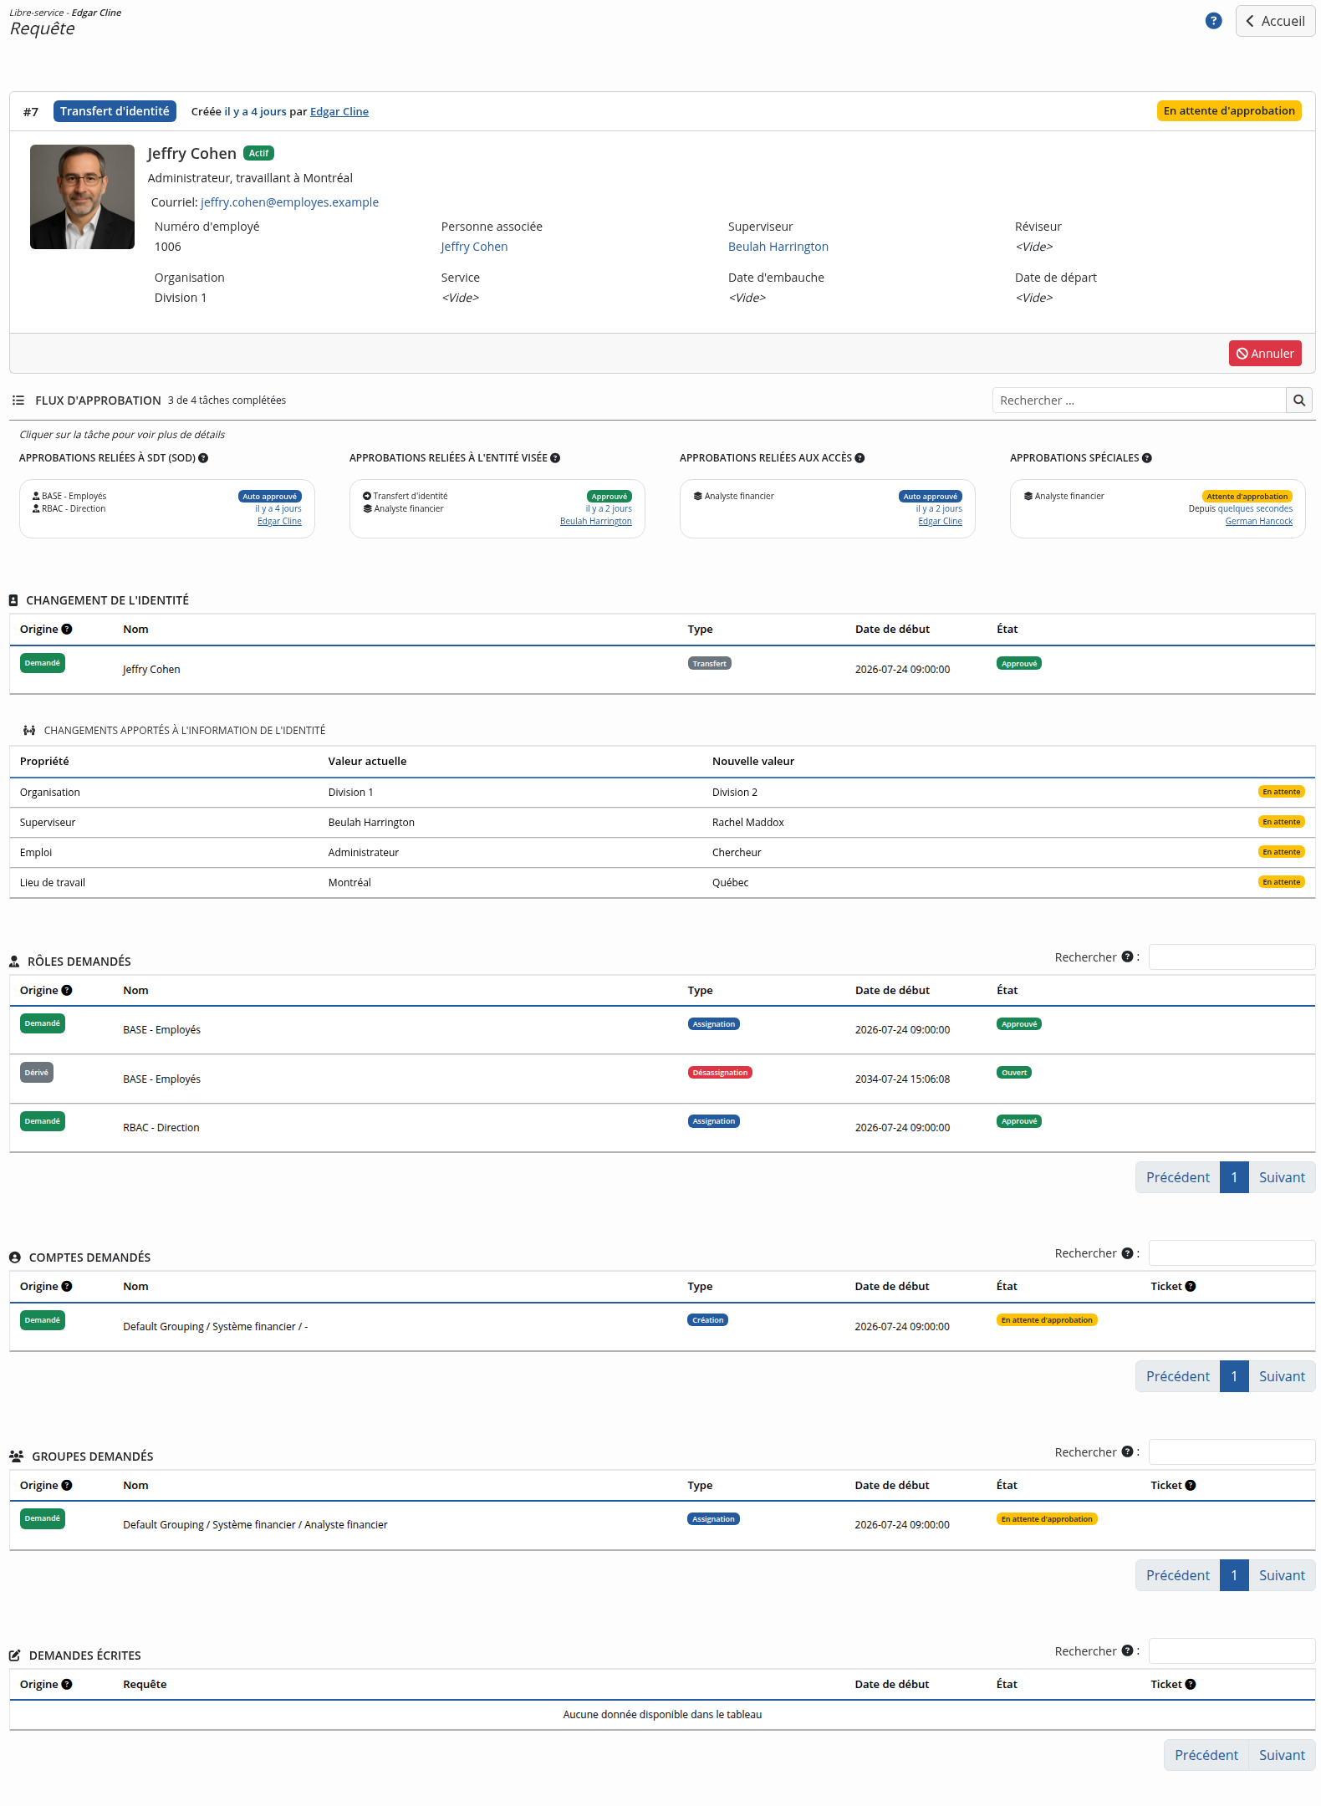Click the search magnifier in Flux d'approbation
Image resolution: width=1321 pixels, height=1806 pixels.
coord(1299,400)
